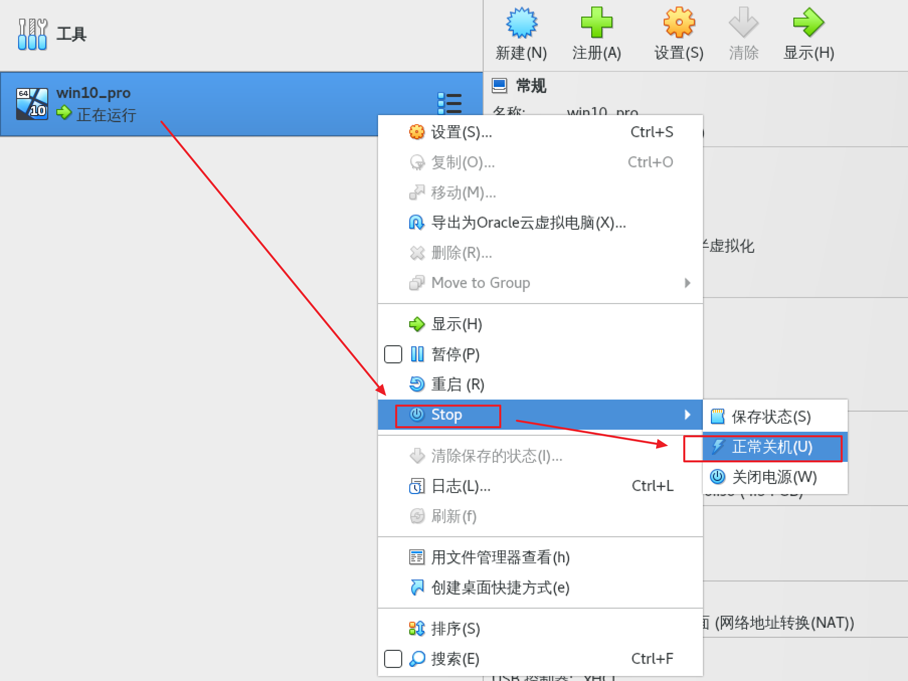Screen dimensions: 908x681
Task: Choose ACPI Shutdown (正常关机) option
Action: (x=772, y=447)
